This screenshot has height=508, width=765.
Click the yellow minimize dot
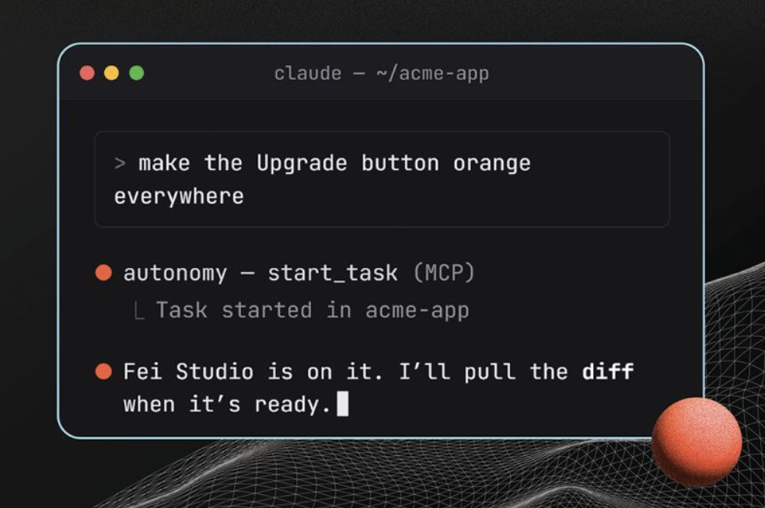[112, 73]
